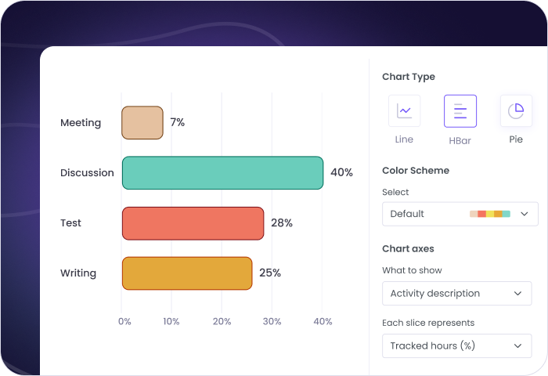This screenshot has height=376, width=548.
Task: Select the Pie chart type icon
Action: click(x=516, y=111)
